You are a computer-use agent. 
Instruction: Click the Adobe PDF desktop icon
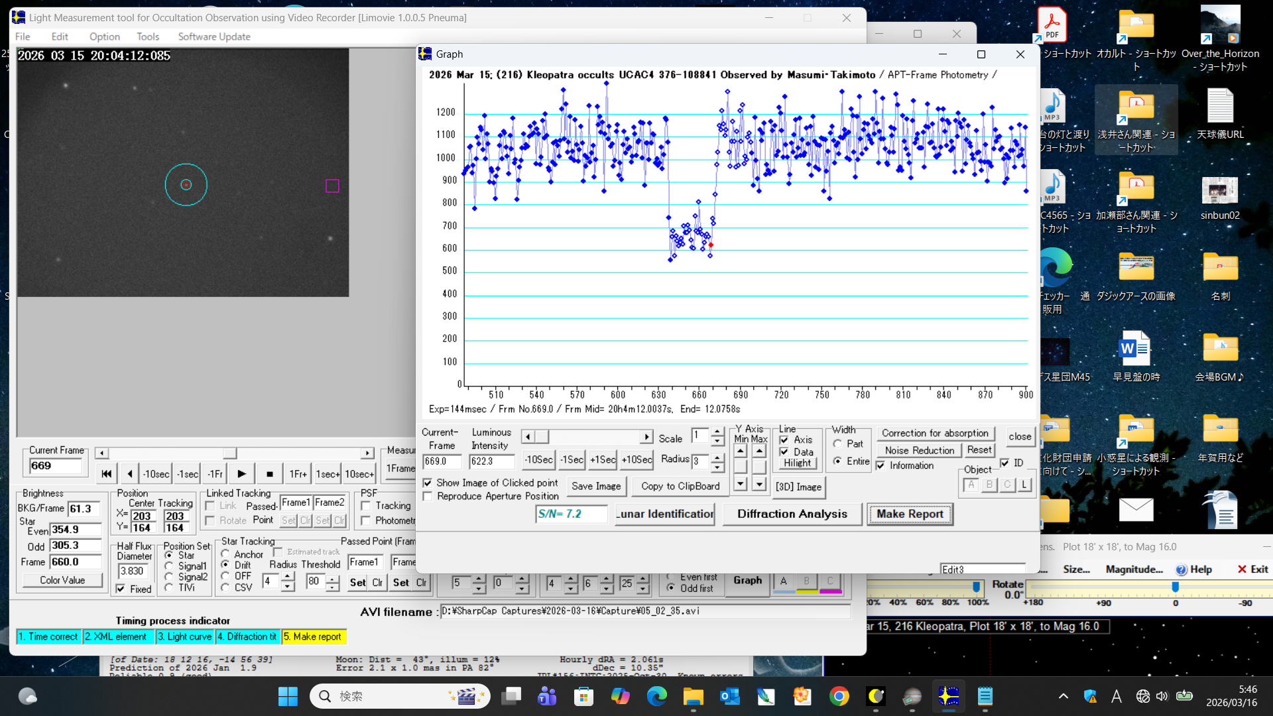pos(1052,25)
